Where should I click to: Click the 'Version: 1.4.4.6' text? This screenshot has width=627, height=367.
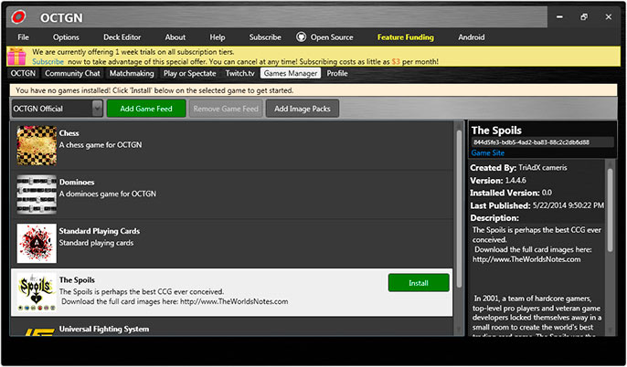(x=498, y=181)
